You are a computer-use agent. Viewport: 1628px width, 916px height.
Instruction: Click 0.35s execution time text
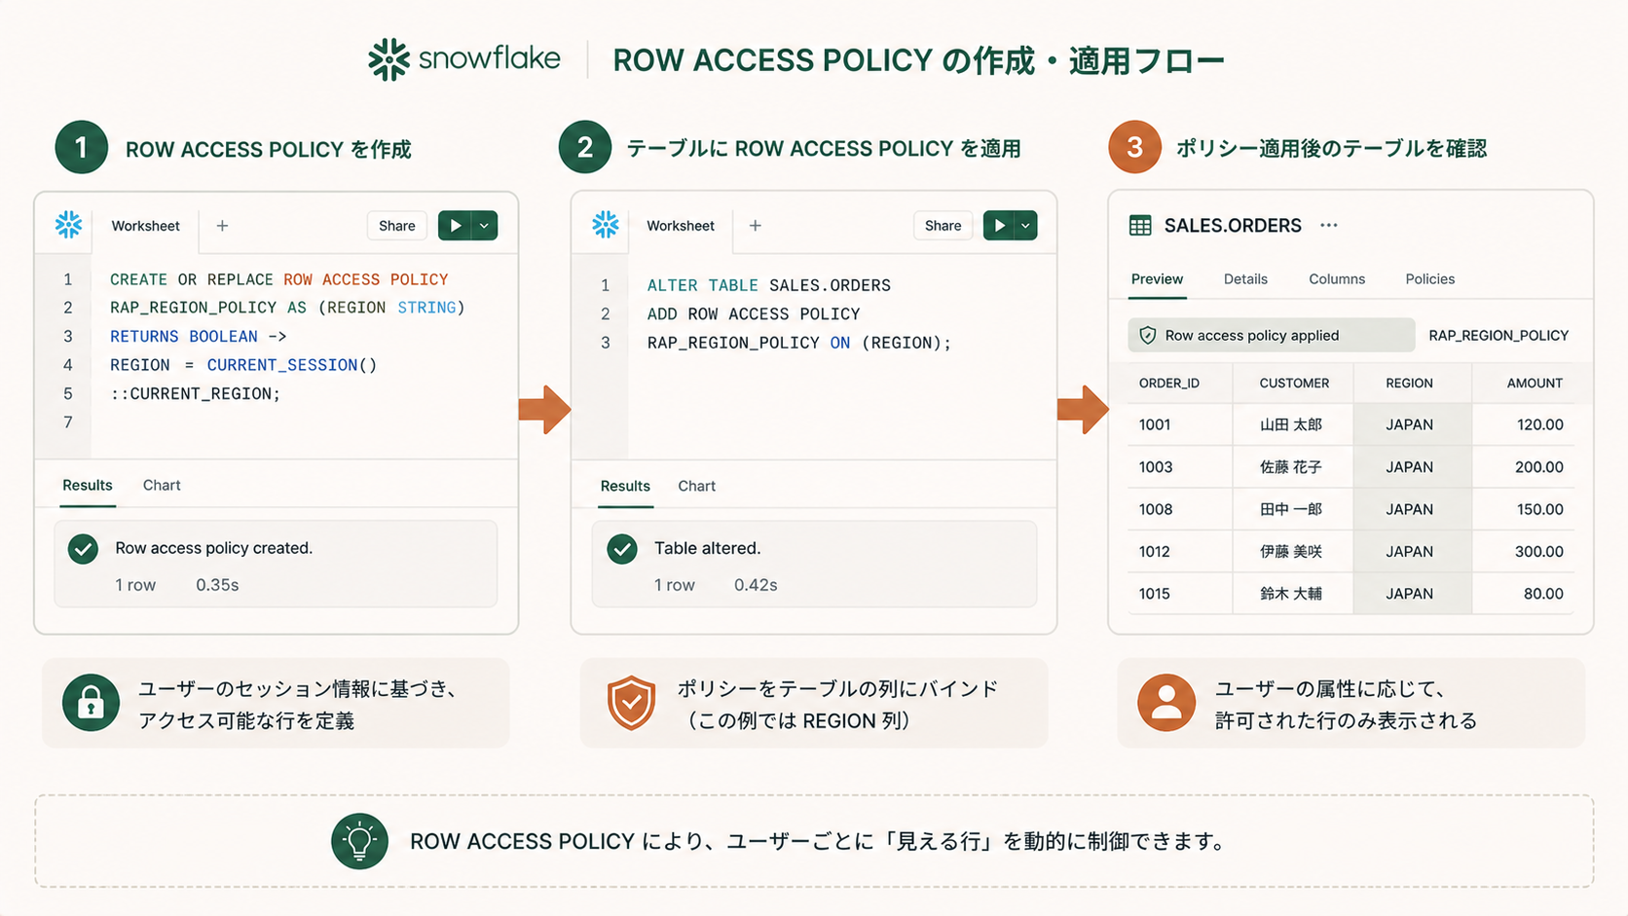[x=217, y=585]
